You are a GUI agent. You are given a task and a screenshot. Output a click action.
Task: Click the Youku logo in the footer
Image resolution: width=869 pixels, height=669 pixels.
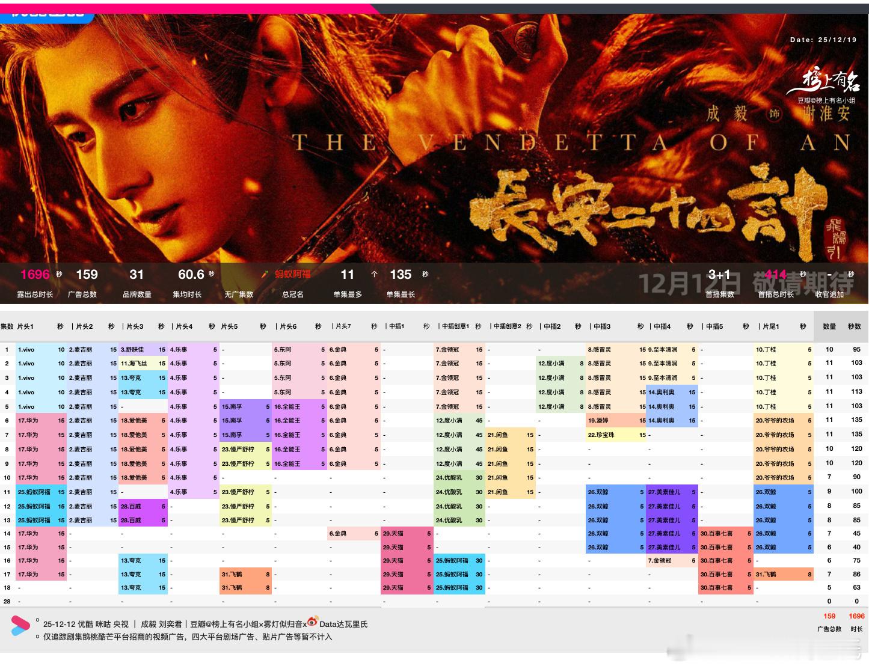coord(20,626)
